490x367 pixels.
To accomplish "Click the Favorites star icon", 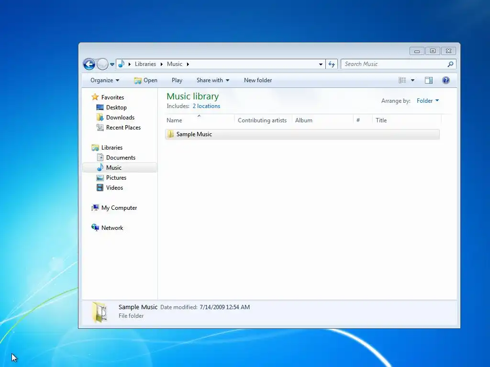I will (95, 97).
